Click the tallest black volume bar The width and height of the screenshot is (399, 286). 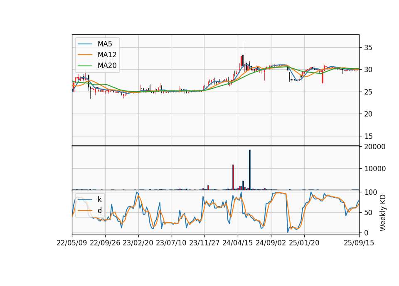point(250,170)
